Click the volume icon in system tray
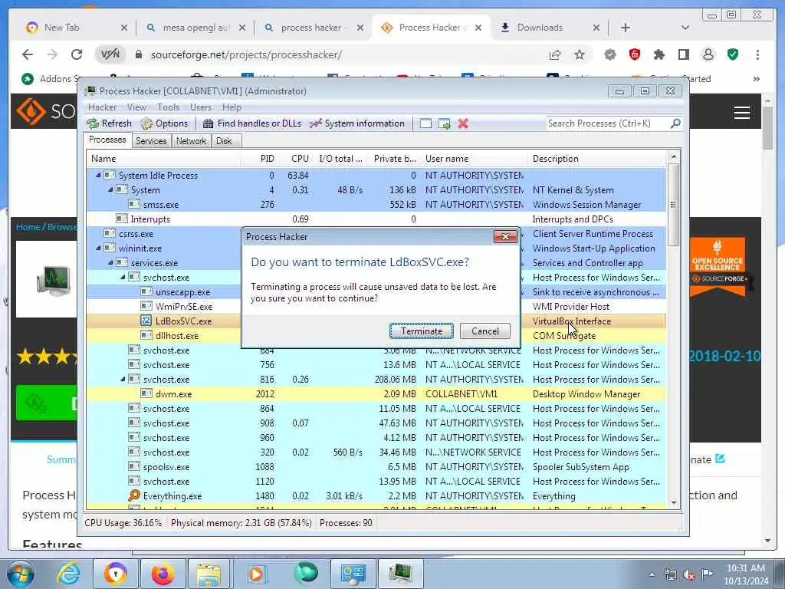The image size is (785, 589). [x=689, y=574]
